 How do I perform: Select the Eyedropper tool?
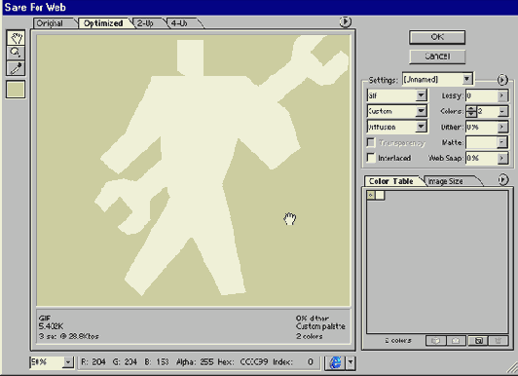coord(16,68)
